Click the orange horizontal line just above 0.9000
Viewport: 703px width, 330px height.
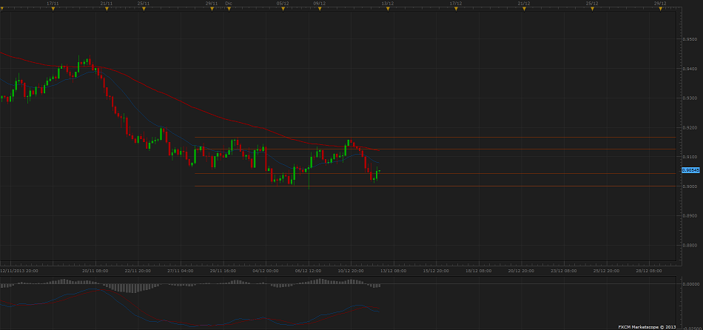518,174
